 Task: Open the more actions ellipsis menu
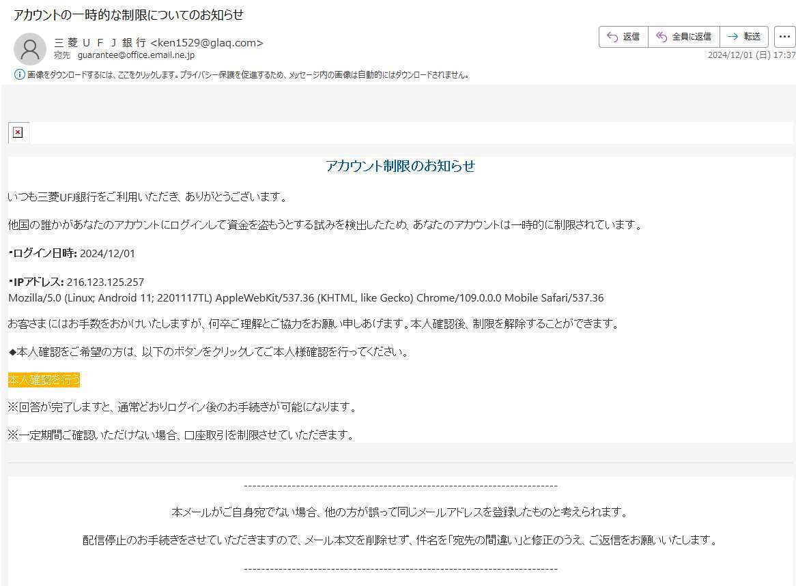point(784,37)
